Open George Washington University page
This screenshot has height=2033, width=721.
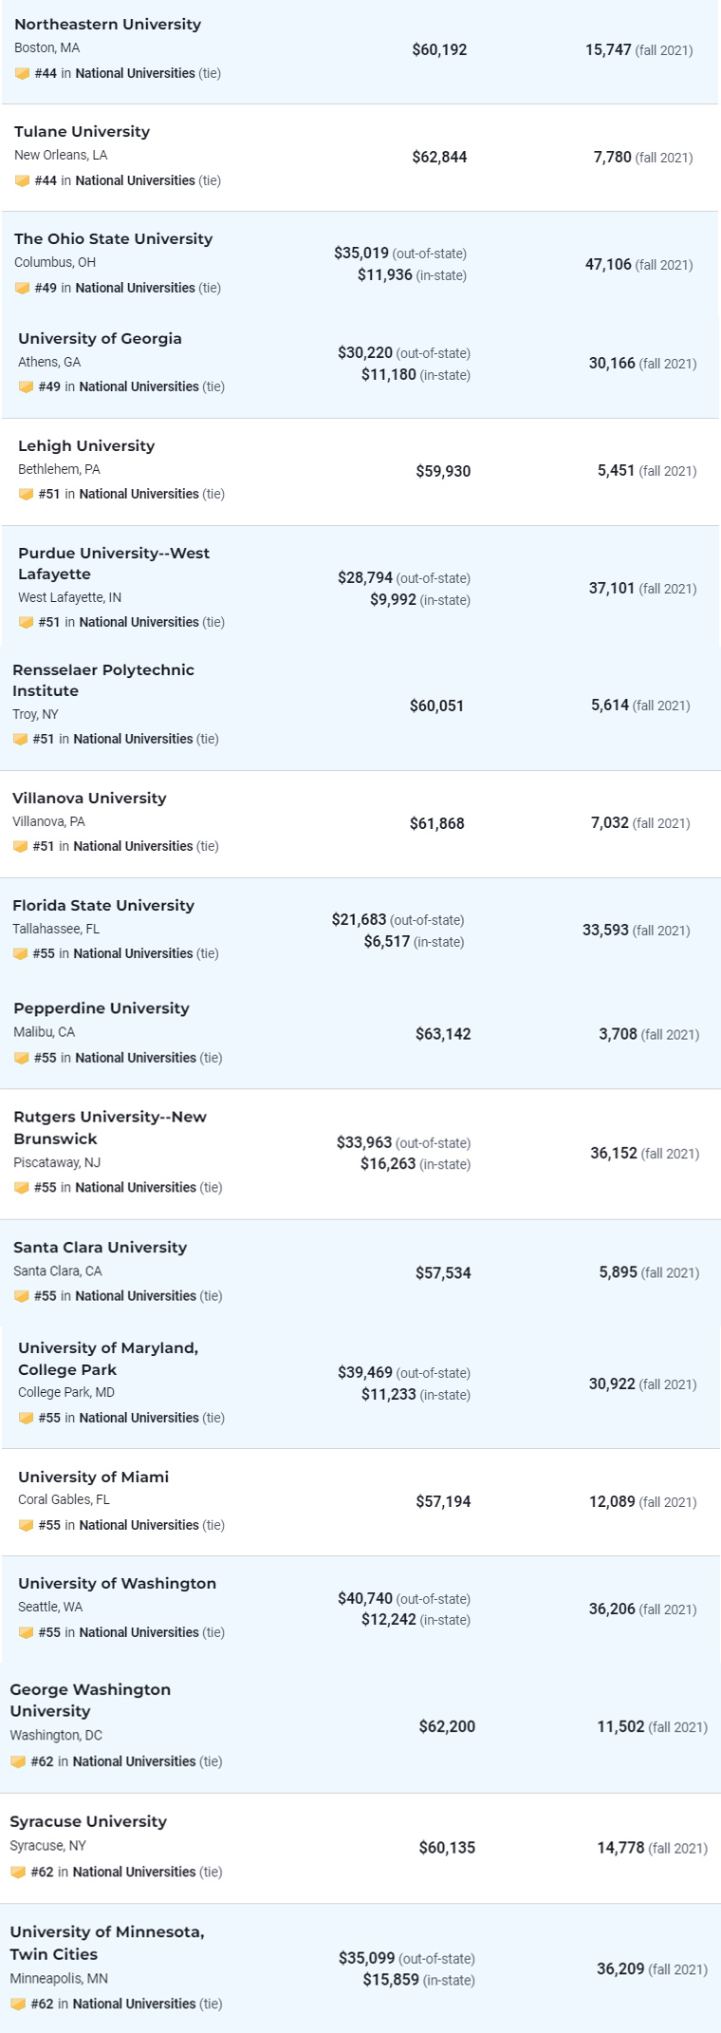point(90,1700)
